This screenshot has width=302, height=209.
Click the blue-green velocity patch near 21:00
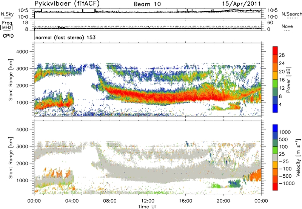tap(235, 183)
